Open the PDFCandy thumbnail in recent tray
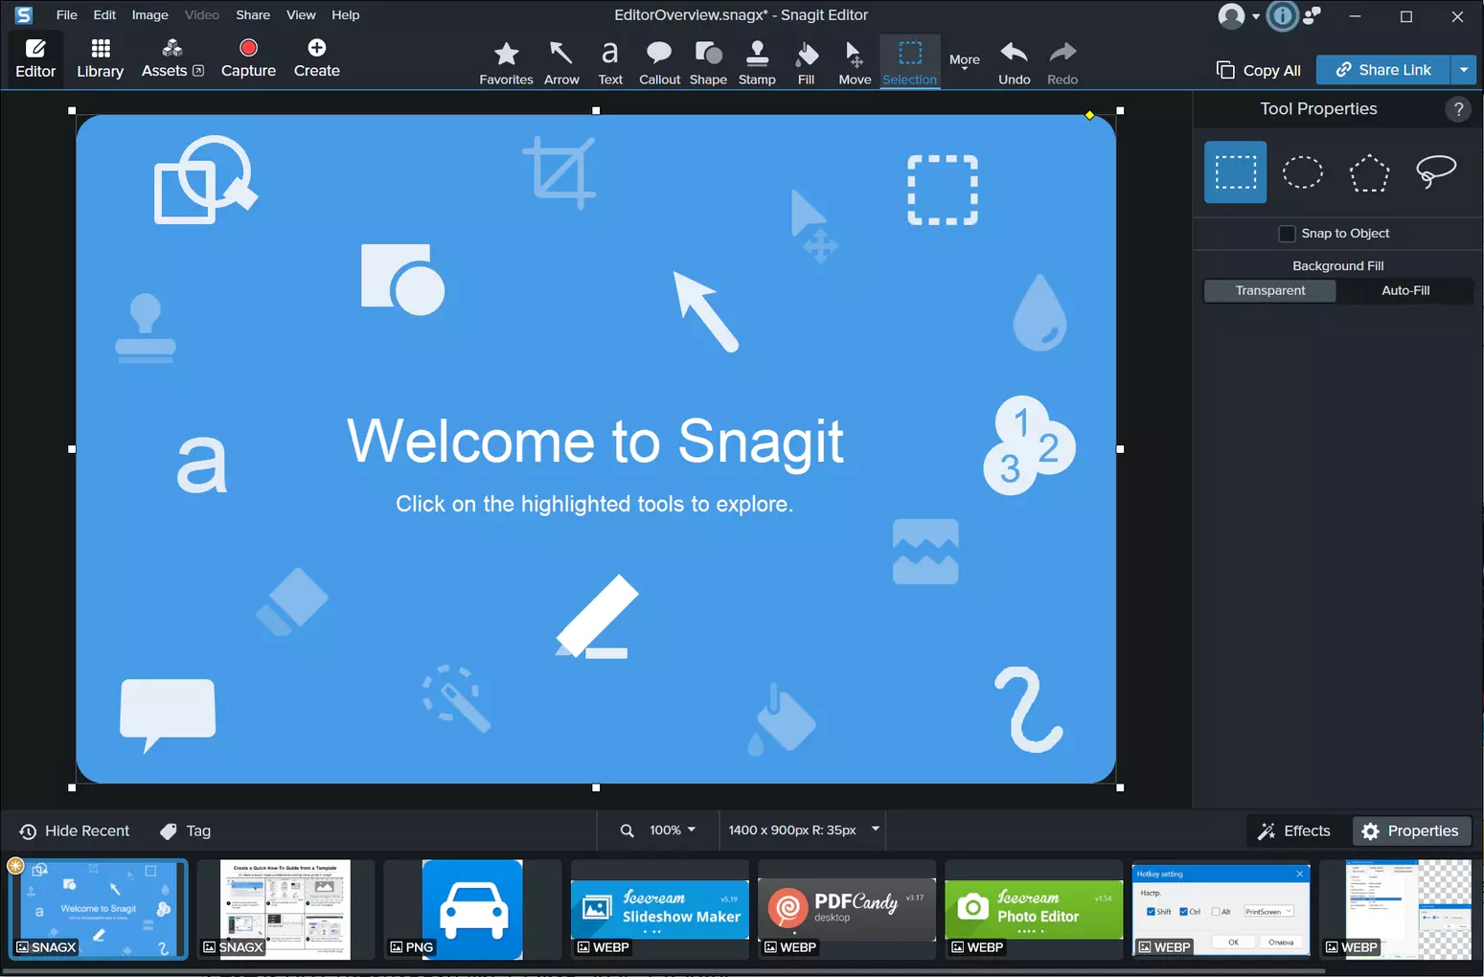This screenshot has width=1484, height=977. pos(846,908)
